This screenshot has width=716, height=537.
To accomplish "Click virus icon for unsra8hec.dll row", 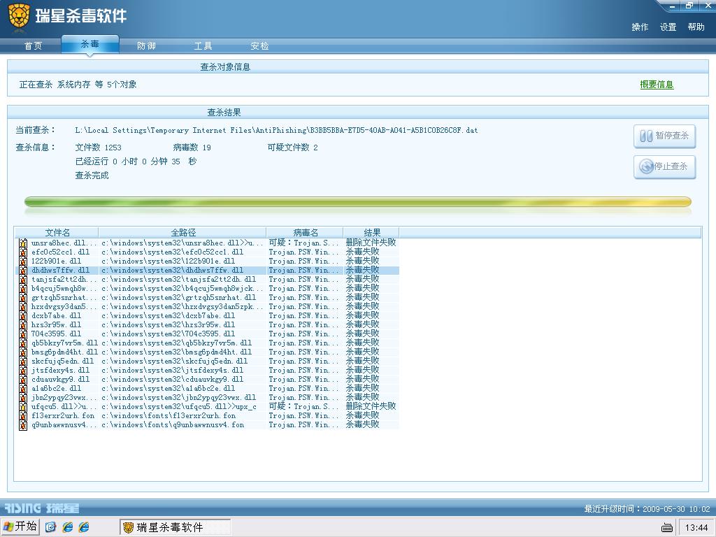I will click(23, 243).
